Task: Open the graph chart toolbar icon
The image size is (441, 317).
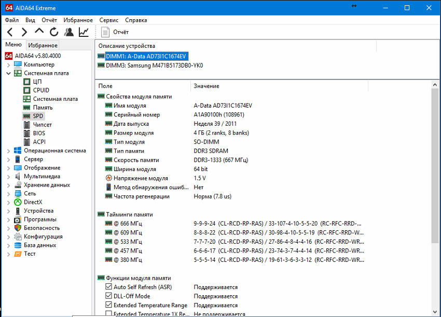Action: click(84, 32)
